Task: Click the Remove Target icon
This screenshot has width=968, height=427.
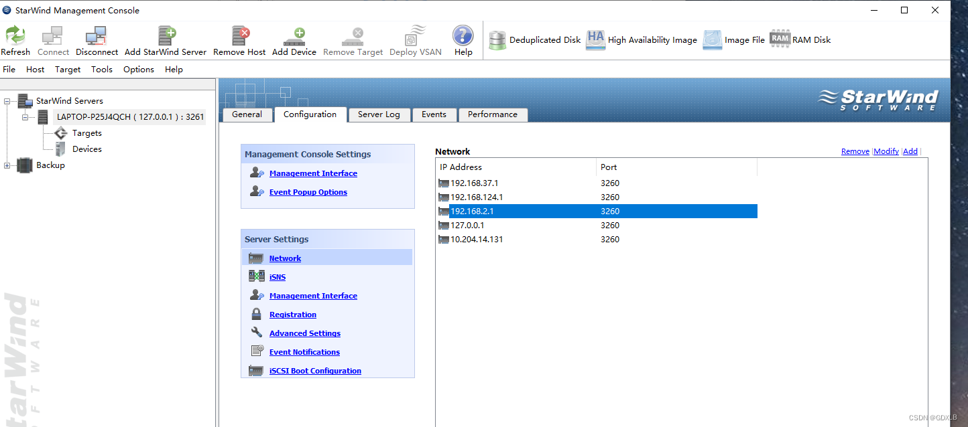Action: (353, 35)
